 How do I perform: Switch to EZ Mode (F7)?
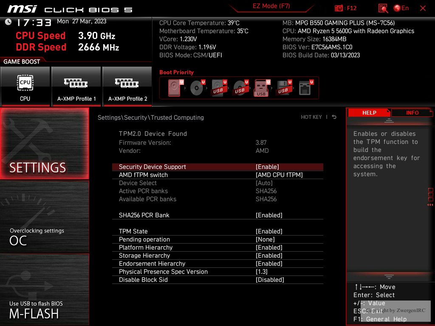point(271,6)
